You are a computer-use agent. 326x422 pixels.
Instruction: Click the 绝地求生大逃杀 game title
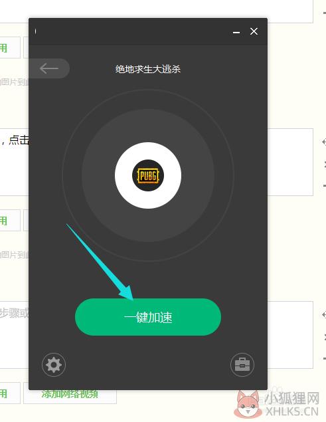(x=148, y=69)
